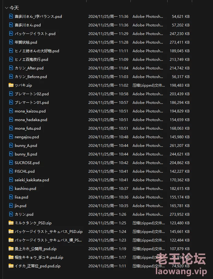
Task: Click the PSD icon of mona_futu.psd
Action: pyautogui.click(x=11, y=128)
